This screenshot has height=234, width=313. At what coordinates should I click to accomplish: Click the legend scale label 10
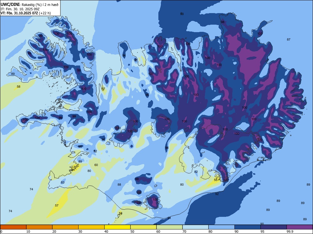28,232
